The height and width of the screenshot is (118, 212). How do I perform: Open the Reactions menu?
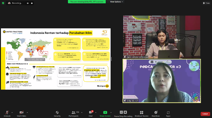[x=156, y=114]
